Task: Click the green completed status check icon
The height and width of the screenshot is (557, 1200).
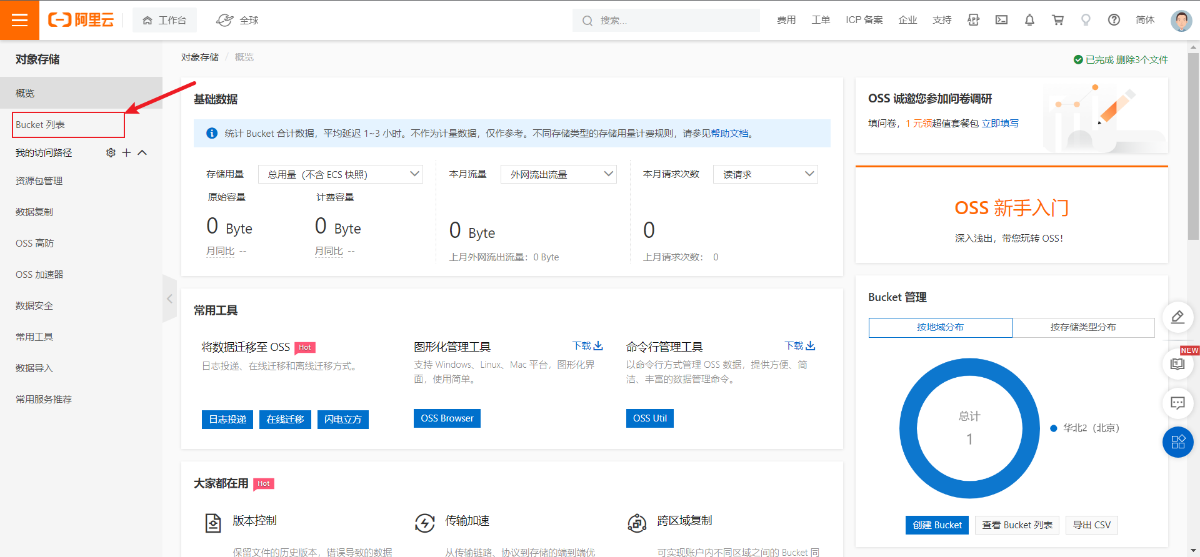Action: (1078, 59)
